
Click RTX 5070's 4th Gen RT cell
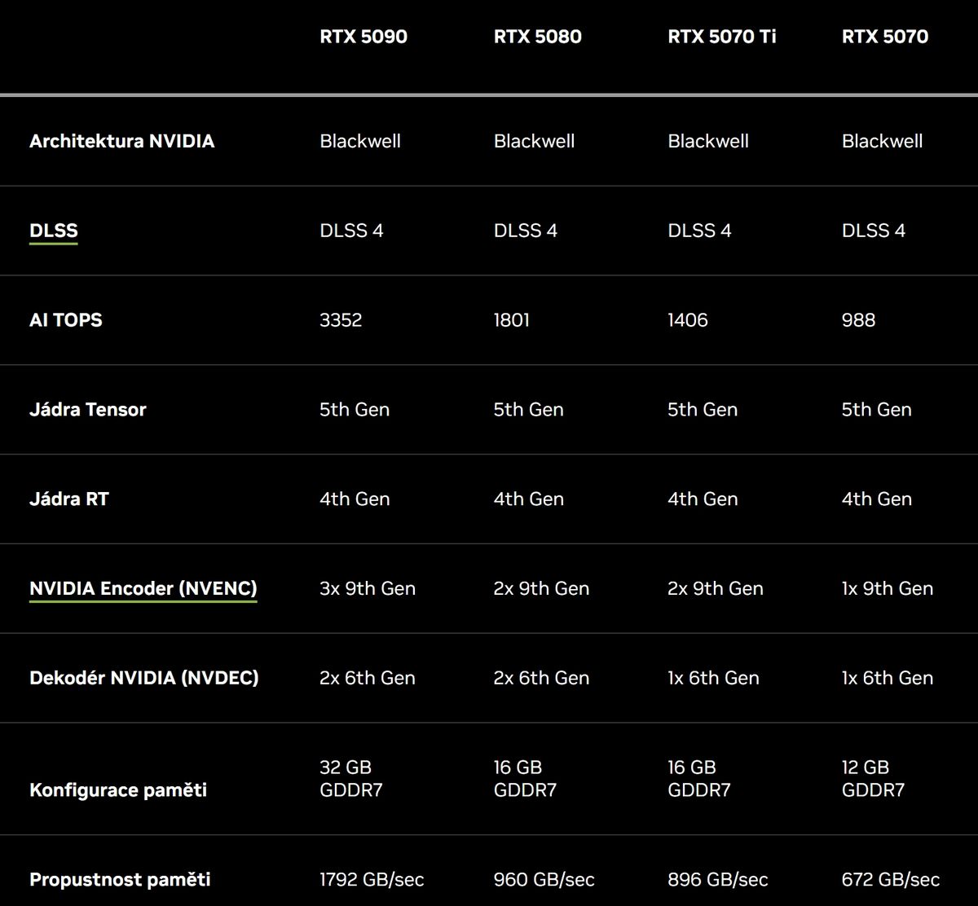point(877,499)
